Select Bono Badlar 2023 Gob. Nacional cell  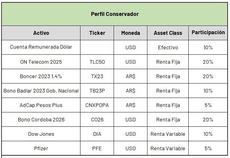pyautogui.click(x=41, y=90)
